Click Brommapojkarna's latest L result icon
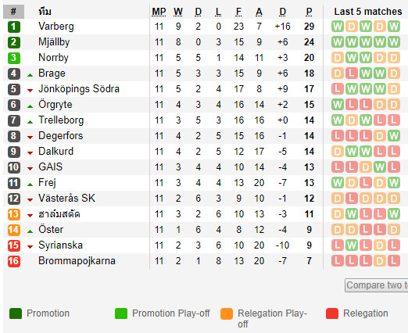The height and width of the screenshot is (333, 408). (x=393, y=261)
